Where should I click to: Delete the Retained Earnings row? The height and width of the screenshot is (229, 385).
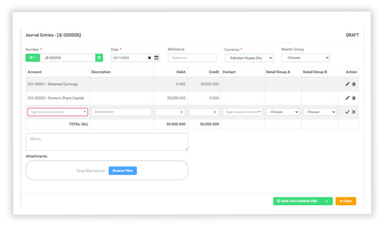click(x=354, y=84)
